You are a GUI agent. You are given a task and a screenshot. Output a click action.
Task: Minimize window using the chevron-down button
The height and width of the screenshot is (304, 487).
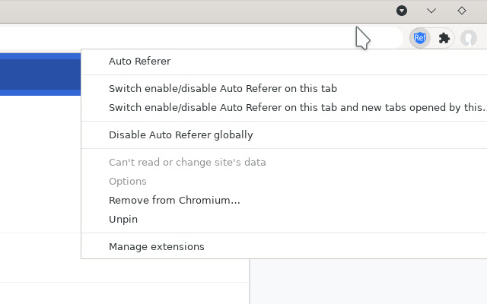point(431,11)
